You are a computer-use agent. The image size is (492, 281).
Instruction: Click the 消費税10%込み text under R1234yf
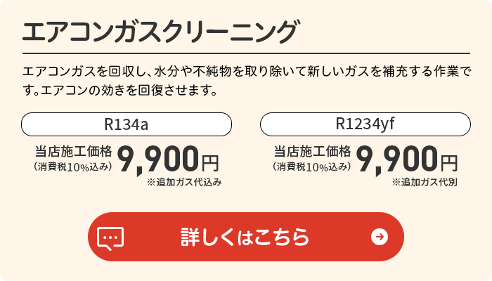click(x=312, y=167)
